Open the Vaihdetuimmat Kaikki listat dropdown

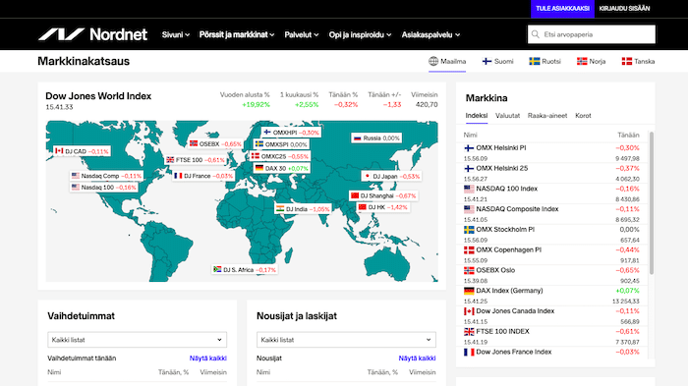click(x=137, y=340)
